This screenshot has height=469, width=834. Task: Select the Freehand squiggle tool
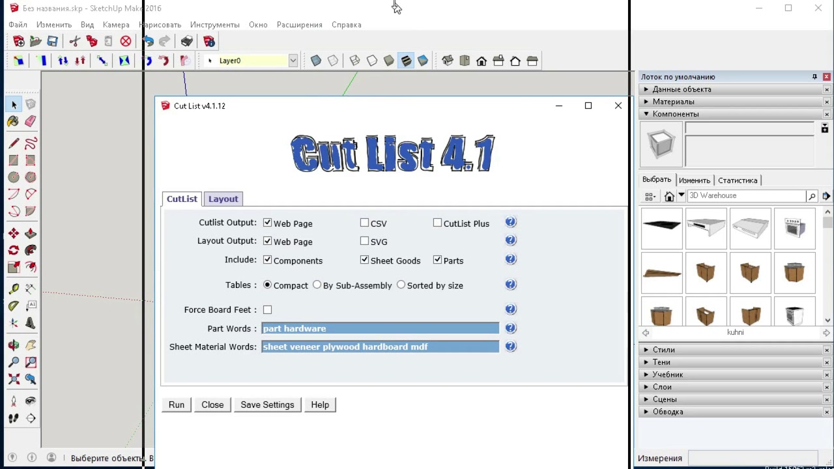(x=31, y=143)
